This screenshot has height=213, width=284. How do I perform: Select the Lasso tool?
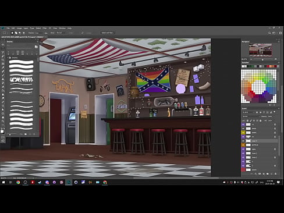point(3,52)
